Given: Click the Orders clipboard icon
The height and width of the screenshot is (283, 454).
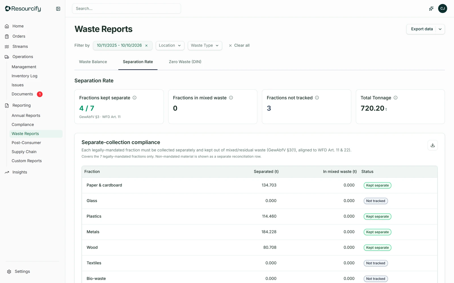Looking at the screenshot, I should coord(7,36).
